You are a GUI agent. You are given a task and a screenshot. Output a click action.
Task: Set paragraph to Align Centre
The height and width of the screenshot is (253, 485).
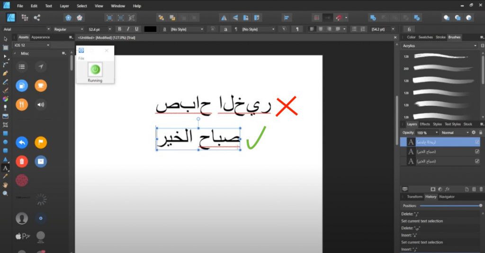pos(321,29)
